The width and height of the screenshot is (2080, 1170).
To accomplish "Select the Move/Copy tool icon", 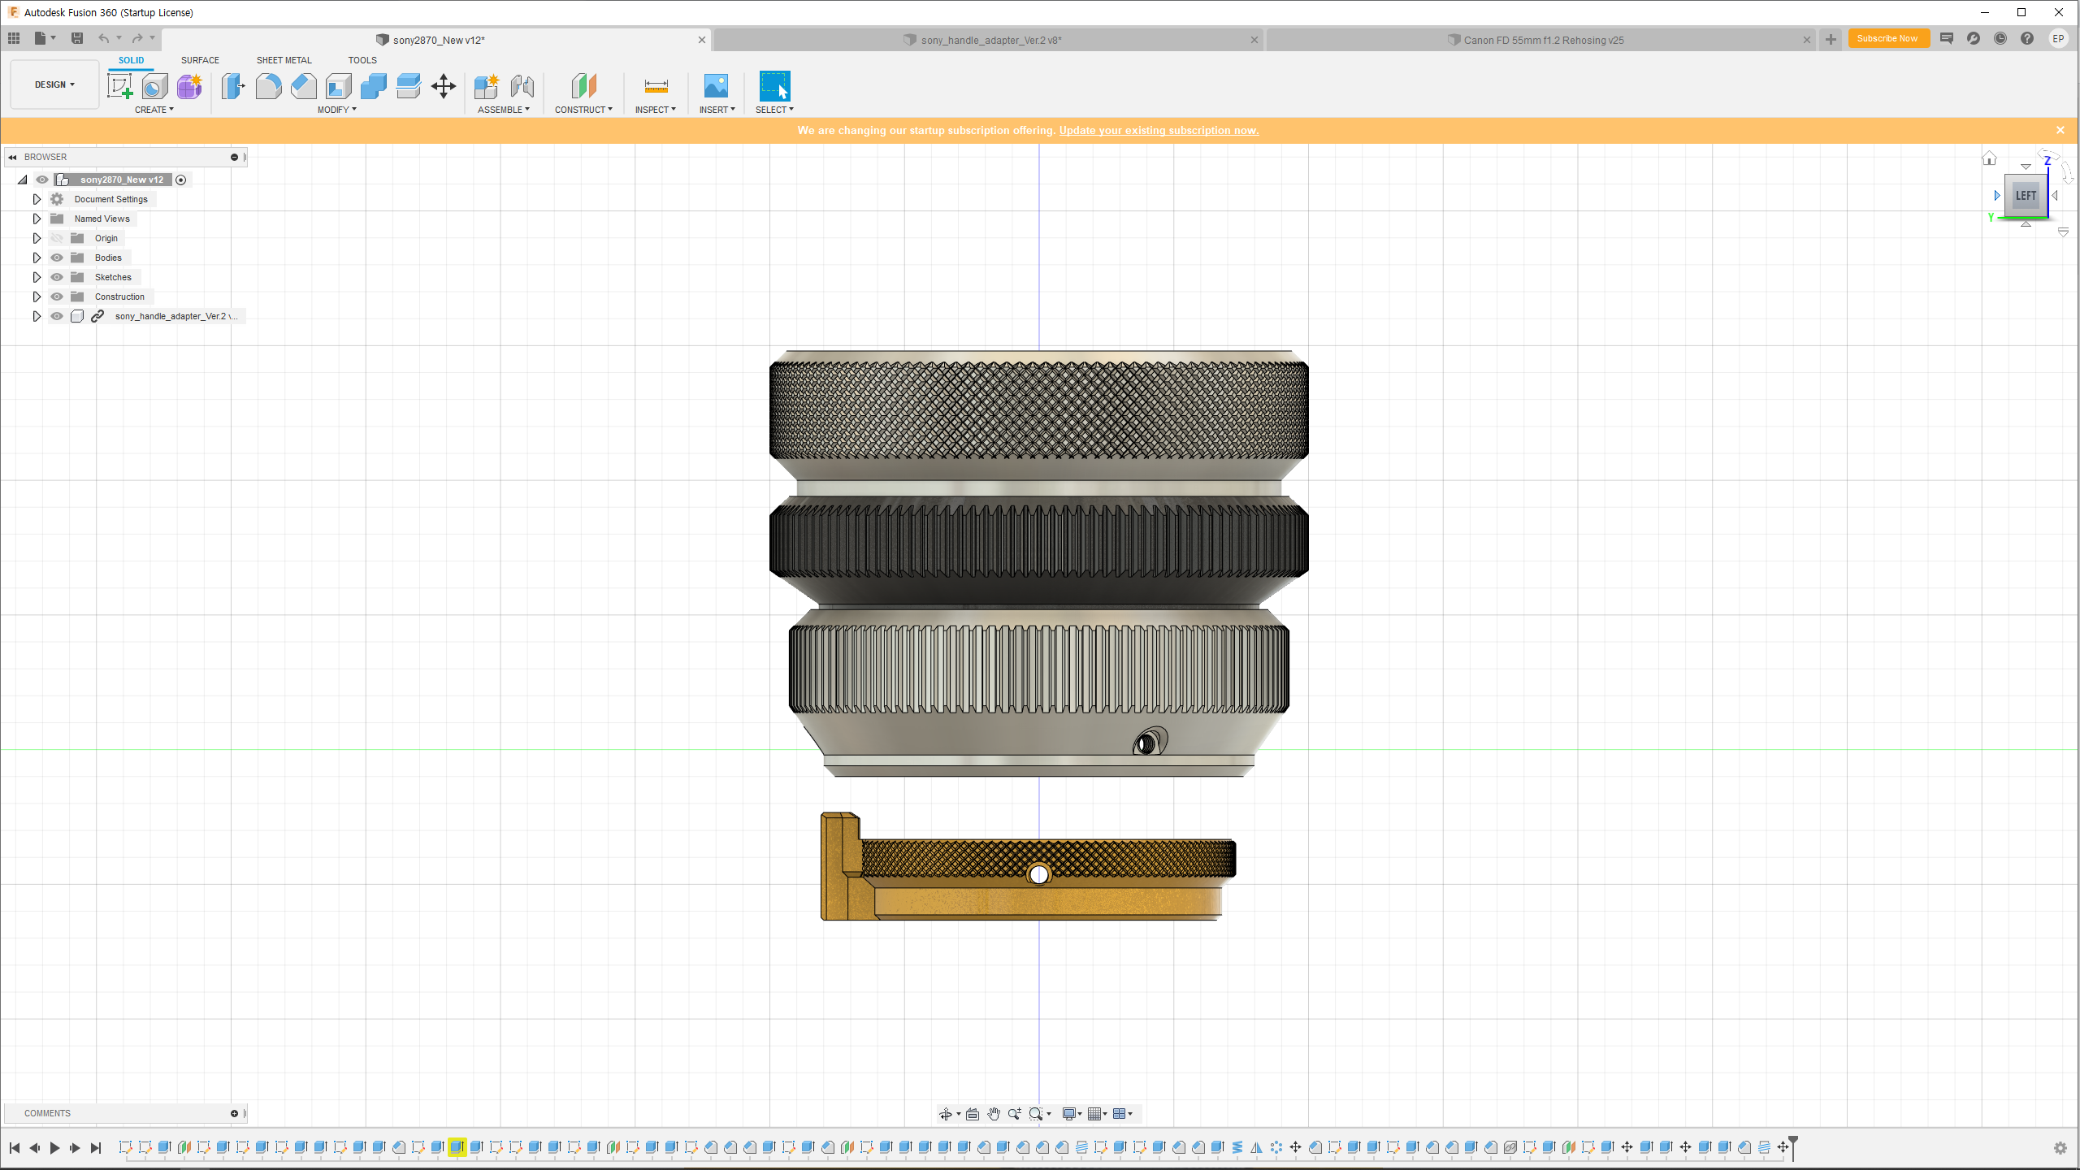I will (444, 85).
